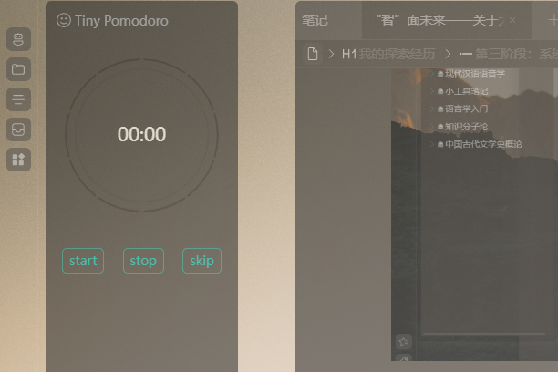
Task: Expand the 小工具笔记 notebook
Action: pyautogui.click(x=432, y=91)
